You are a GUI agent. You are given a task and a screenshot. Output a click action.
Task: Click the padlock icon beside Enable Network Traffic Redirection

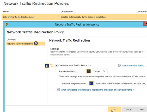[52, 65]
